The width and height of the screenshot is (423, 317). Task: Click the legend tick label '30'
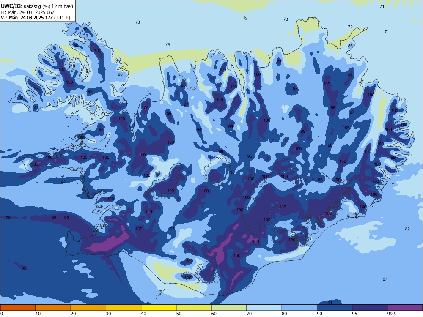point(108,314)
